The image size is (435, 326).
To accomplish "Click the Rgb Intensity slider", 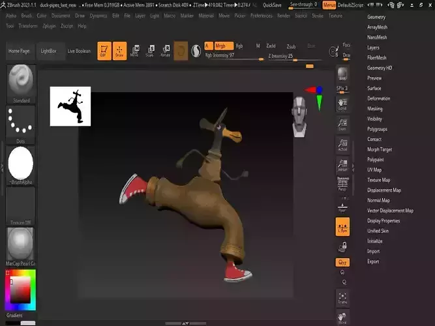I will pyautogui.click(x=234, y=56).
